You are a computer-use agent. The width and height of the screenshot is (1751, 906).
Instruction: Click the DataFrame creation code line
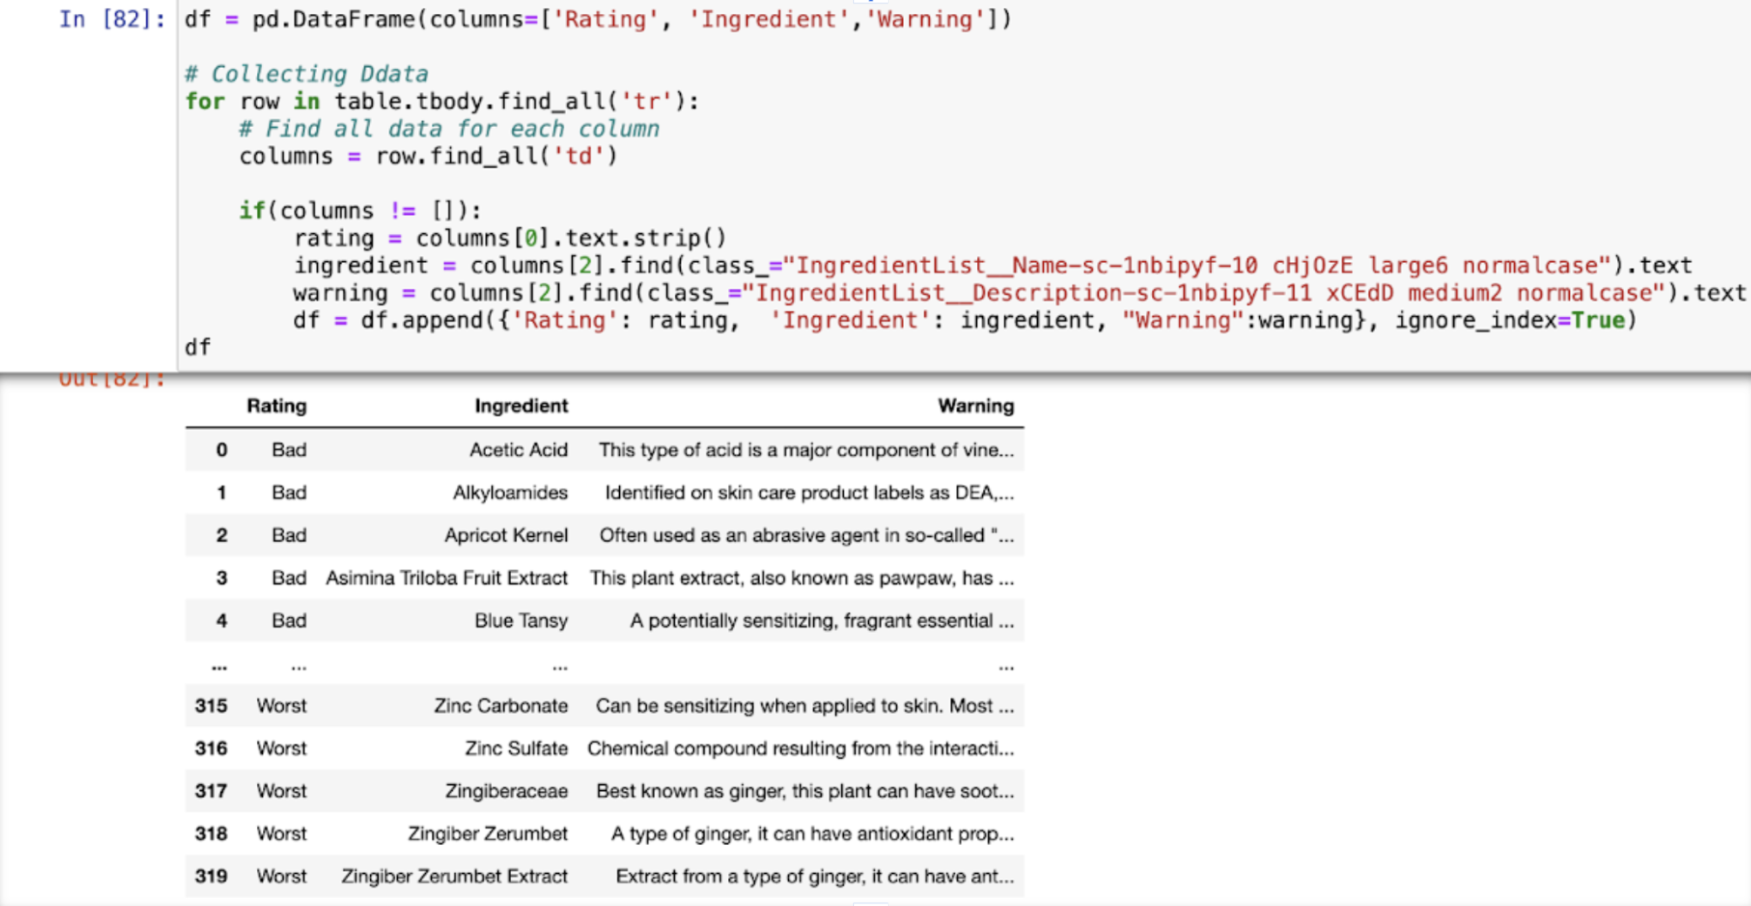pos(598,19)
